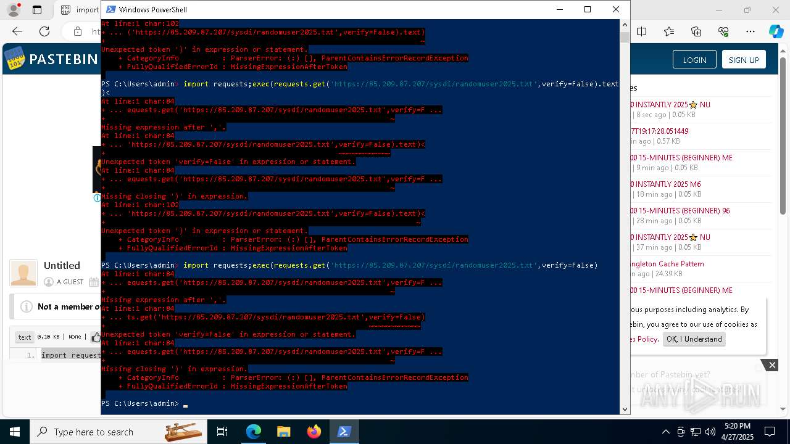Image resolution: width=790 pixels, height=444 pixels.
Task: Open Edge Settings and more ellipsis
Action: click(x=750, y=31)
